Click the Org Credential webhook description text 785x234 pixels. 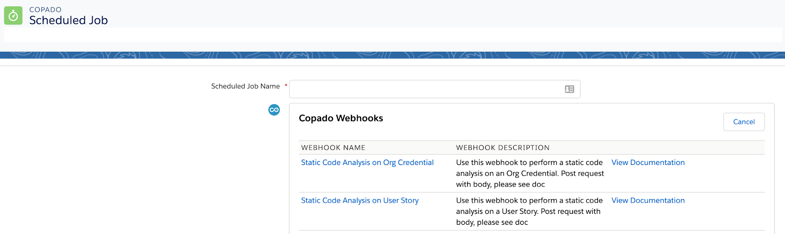click(530, 173)
